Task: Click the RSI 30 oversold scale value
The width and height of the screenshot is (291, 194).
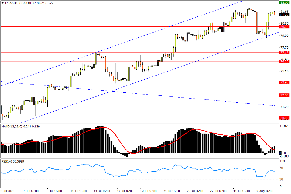Action: (283, 179)
